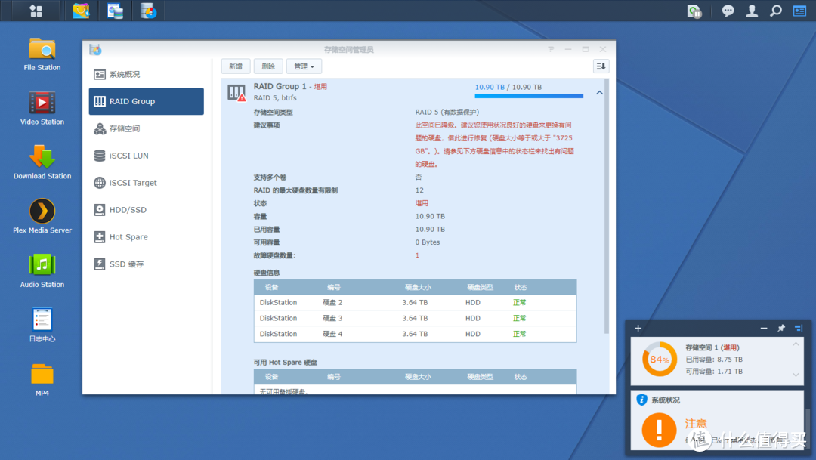
Task: Collapse RAID Group 1 details chevron
Action: coord(599,93)
